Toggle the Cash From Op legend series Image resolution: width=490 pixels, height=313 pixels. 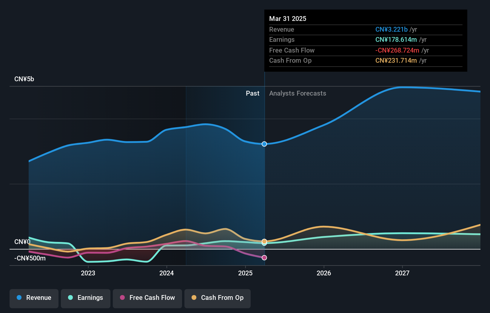click(x=218, y=298)
